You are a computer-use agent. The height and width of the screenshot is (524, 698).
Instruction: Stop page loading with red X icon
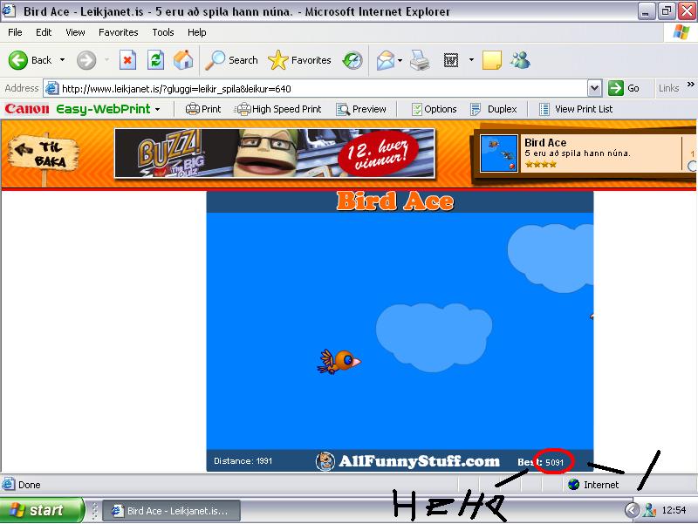tap(127, 60)
